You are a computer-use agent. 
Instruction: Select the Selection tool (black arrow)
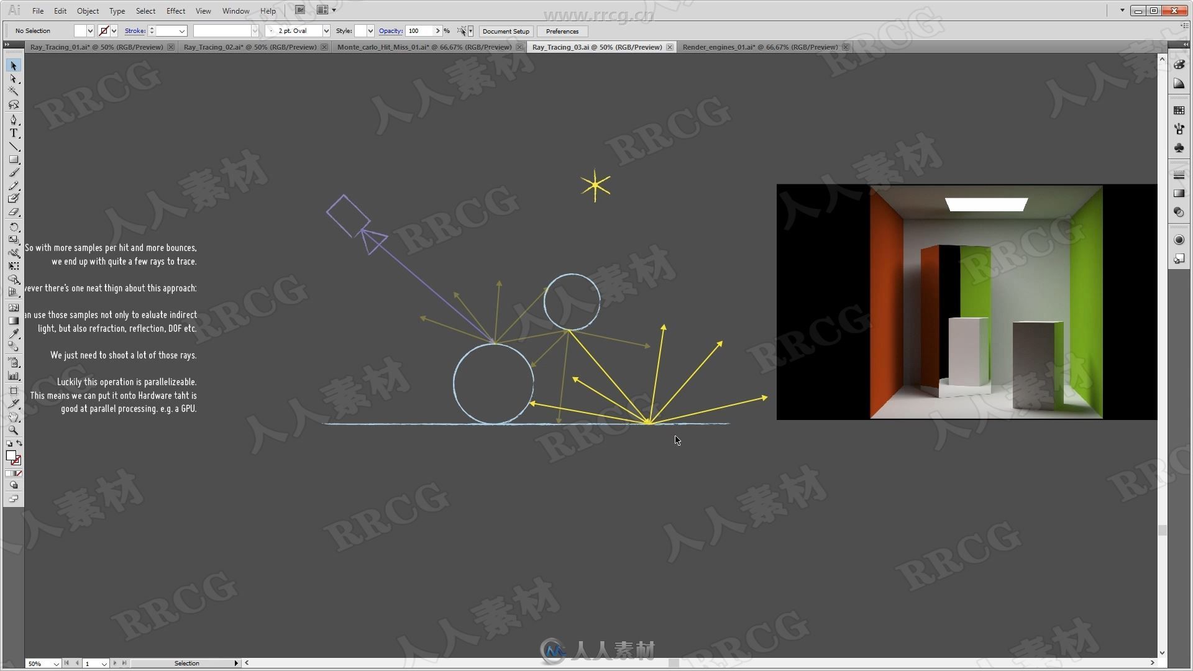click(x=14, y=66)
